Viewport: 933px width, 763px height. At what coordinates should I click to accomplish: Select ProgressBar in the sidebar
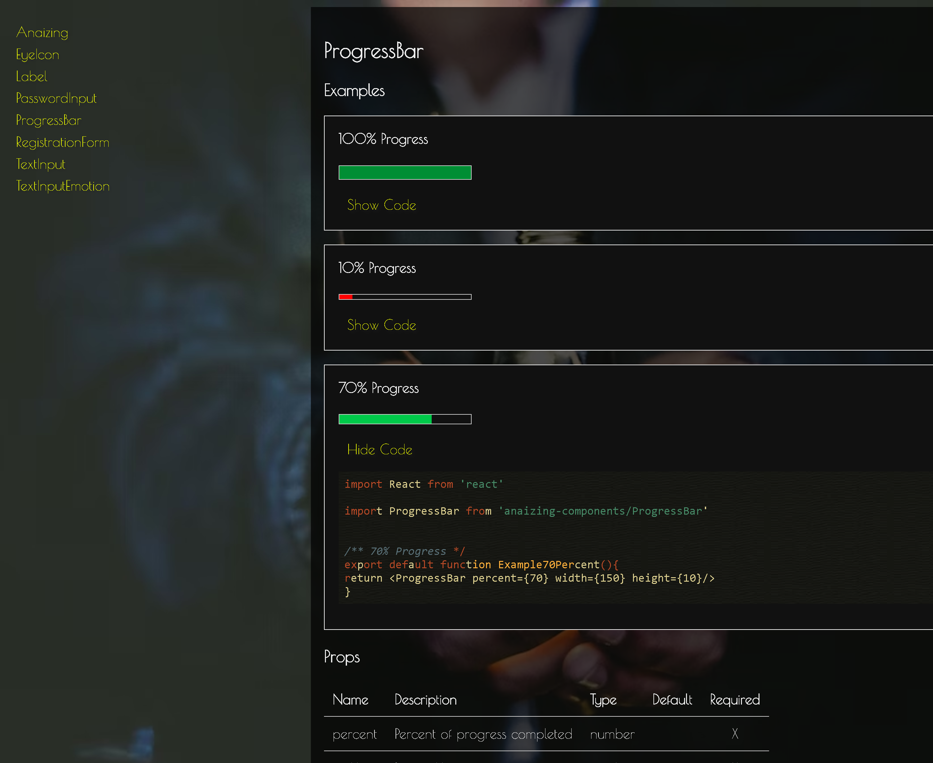click(x=48, y=120)
